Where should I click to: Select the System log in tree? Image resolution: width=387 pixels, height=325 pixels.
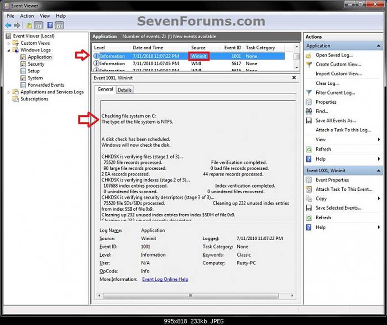pyautogui.click(x=35, y=78)
